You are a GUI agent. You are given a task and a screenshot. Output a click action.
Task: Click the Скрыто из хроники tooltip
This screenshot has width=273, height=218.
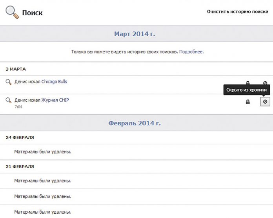tap(247, 90)
